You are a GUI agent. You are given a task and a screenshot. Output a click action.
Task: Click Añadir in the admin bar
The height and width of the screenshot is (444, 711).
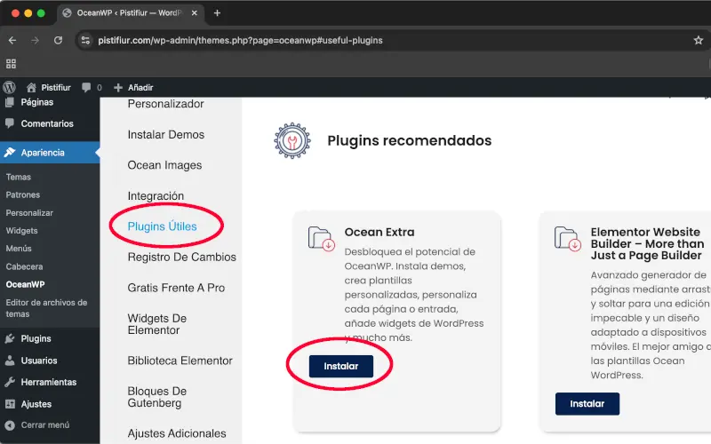132,87
